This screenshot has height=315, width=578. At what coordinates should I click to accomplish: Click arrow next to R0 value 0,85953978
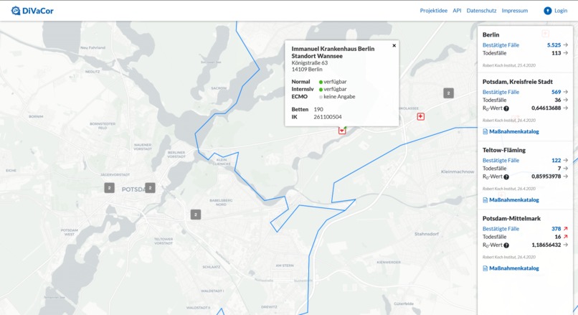tap(566, 177)
